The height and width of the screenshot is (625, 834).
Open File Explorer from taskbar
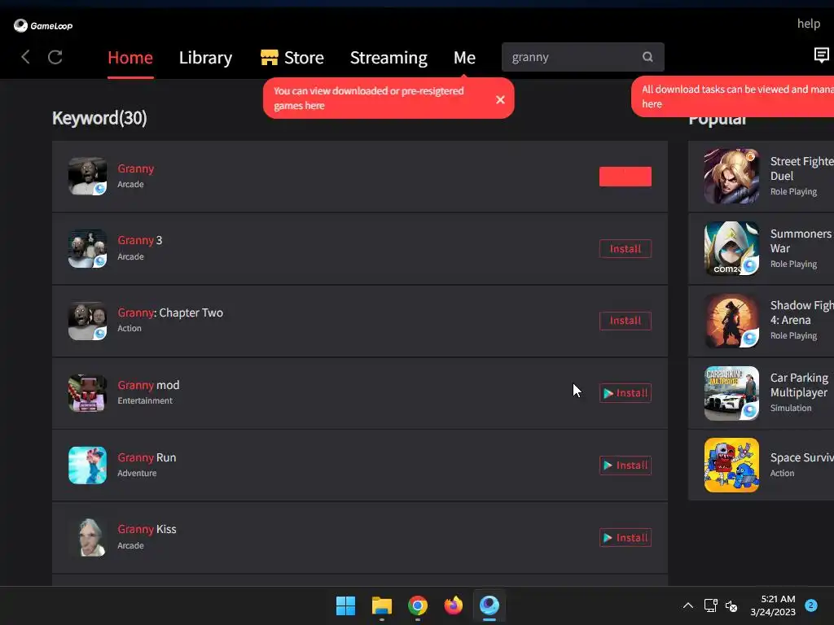382,605
